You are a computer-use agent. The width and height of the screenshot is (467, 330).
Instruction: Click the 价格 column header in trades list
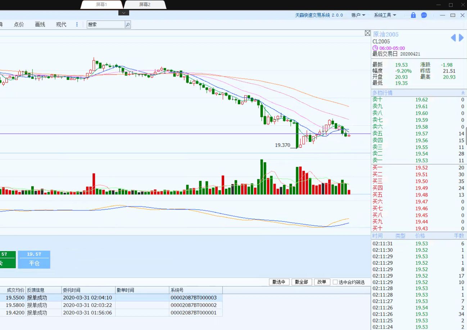pos(420,236)
